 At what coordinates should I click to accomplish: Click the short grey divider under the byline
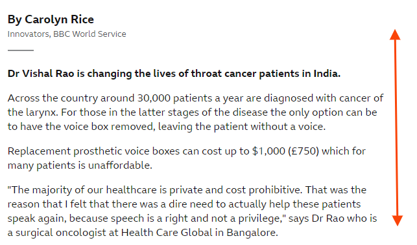21,50
